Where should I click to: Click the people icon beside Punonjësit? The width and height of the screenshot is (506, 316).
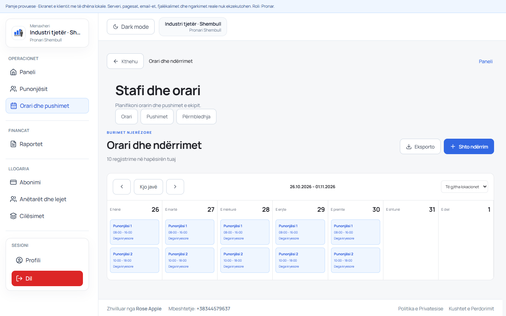click(x=13, y=89)
